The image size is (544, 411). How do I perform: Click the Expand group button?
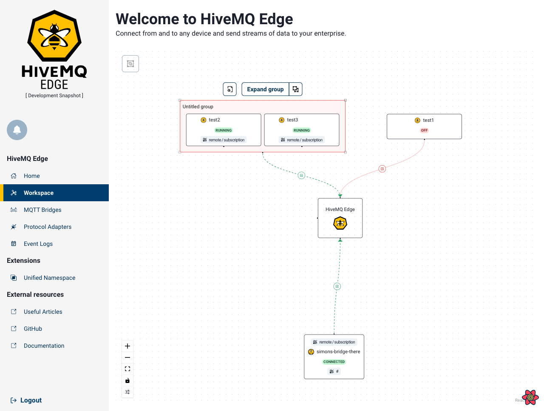pyautogui.click(x=265, y=89)
